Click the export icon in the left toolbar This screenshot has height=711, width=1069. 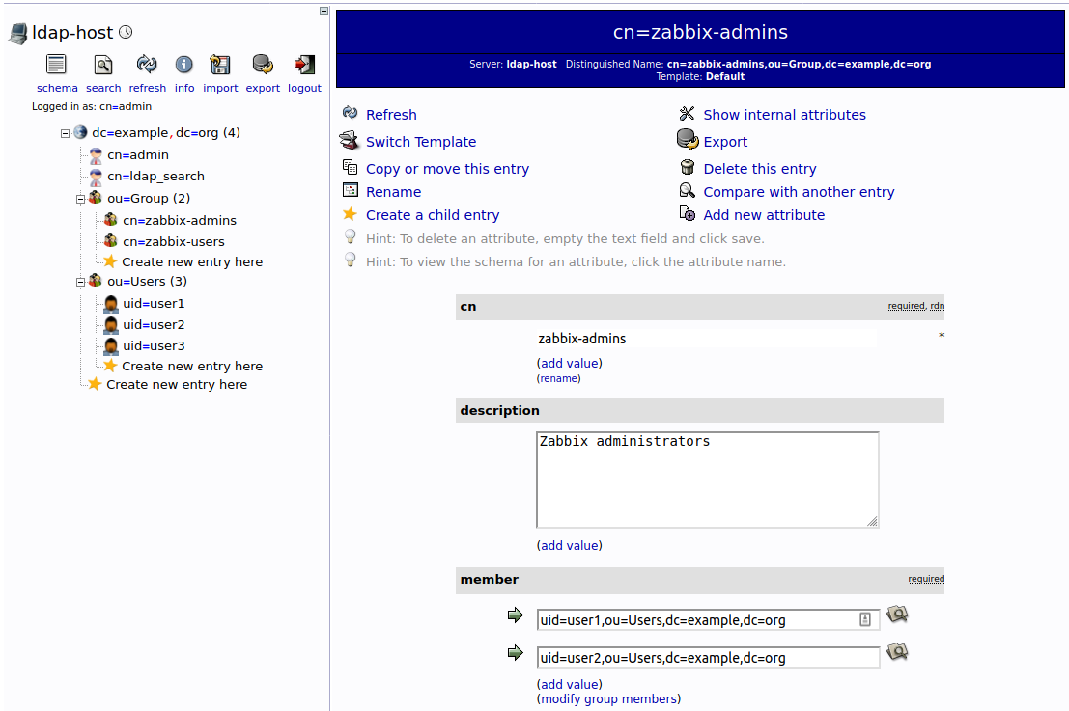coord(263,65)
